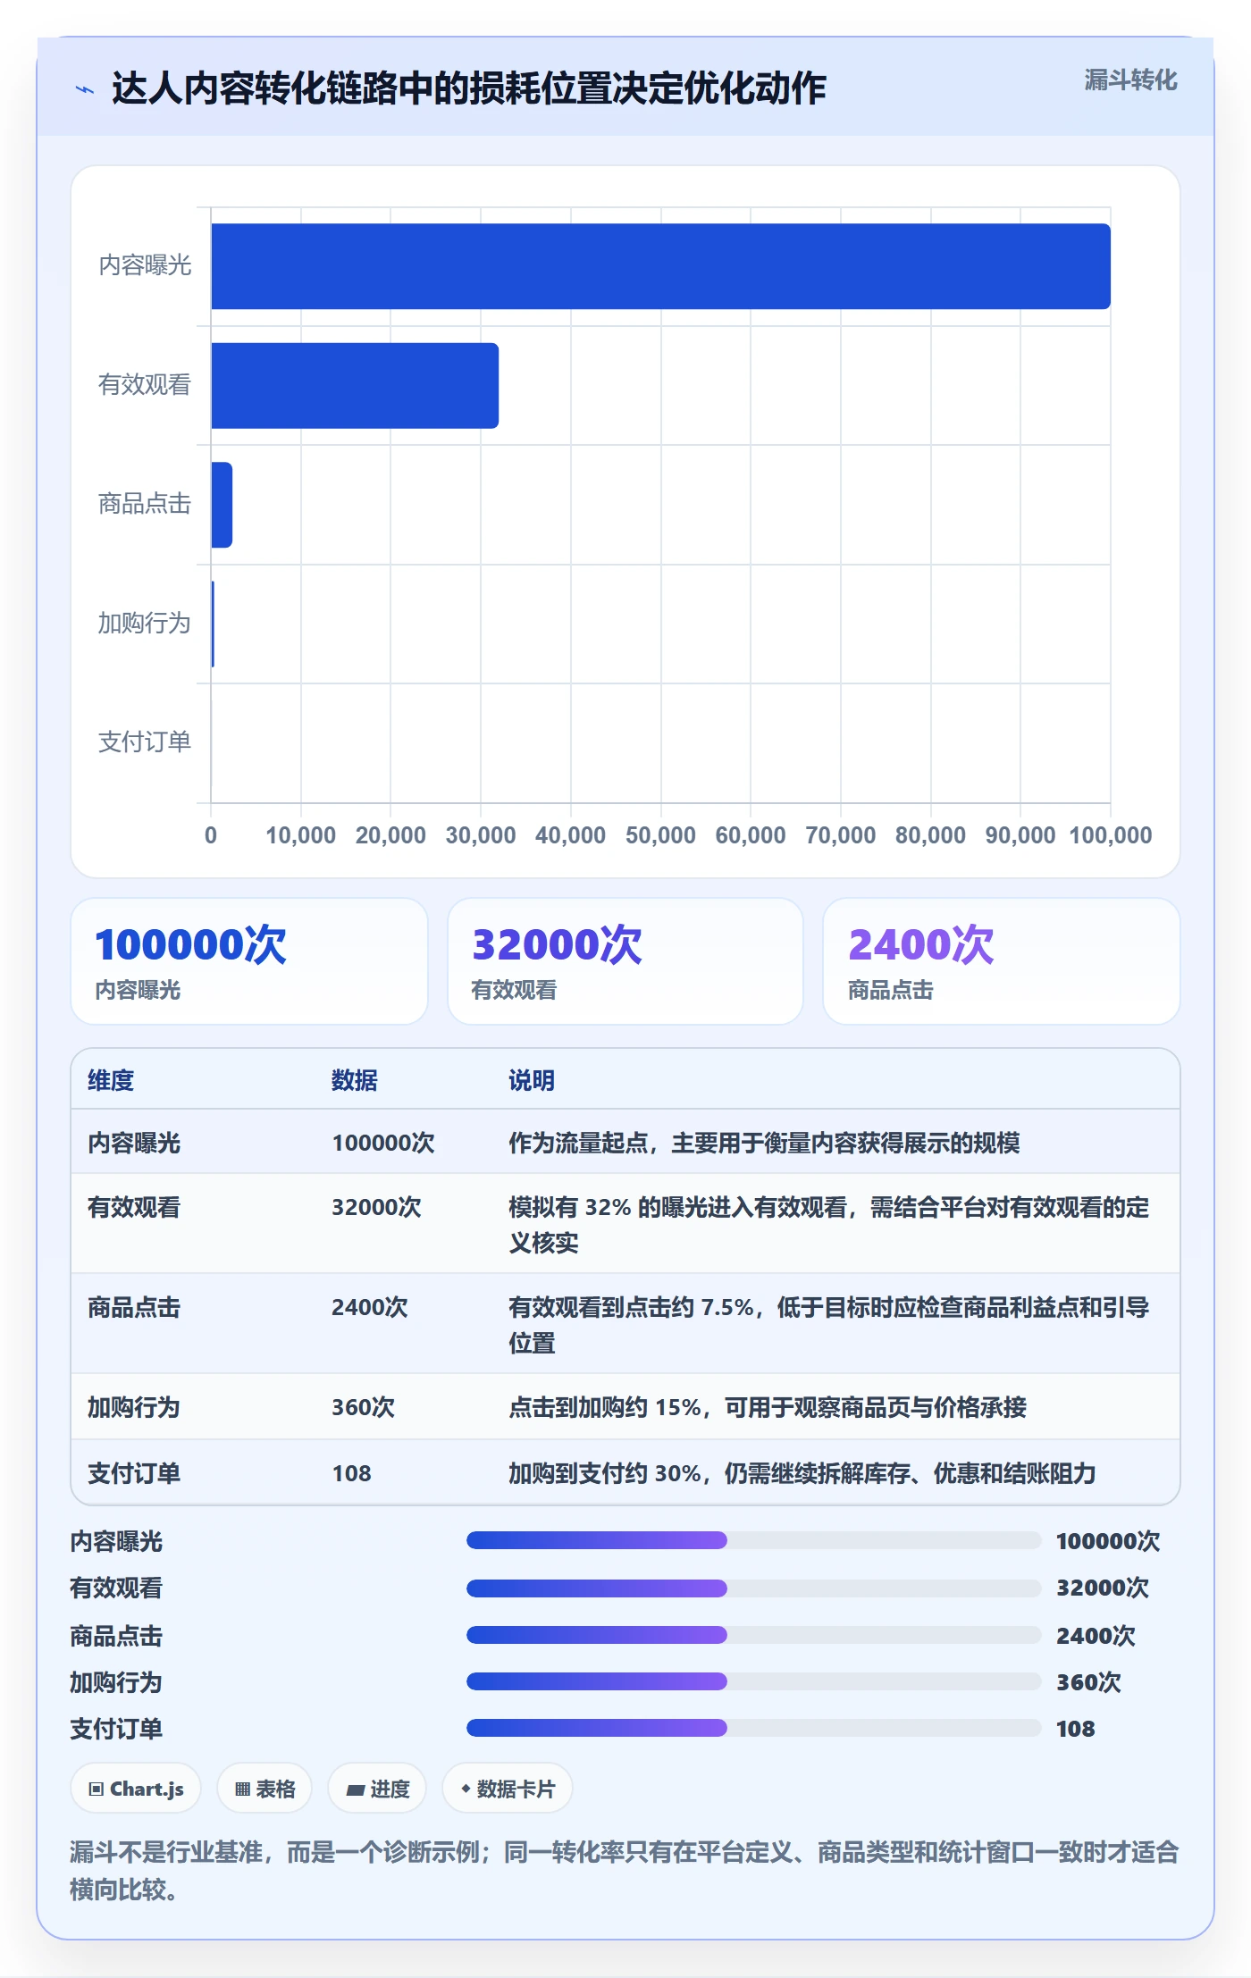Click 商品点击 cell in the table

[134, 1307]
